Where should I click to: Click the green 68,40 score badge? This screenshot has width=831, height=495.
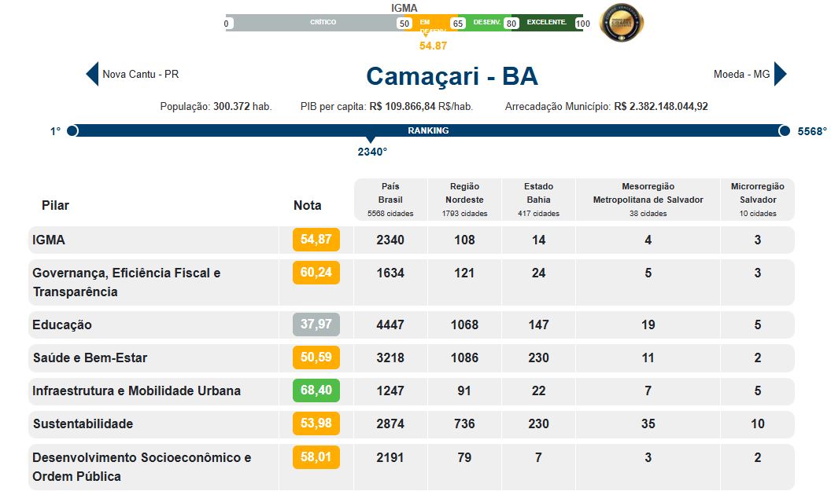(x=316, y=390)
